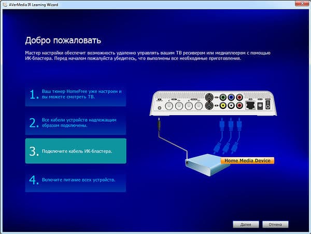Click the AVerMedia app icon in title bar

click(x=5, y=4)
